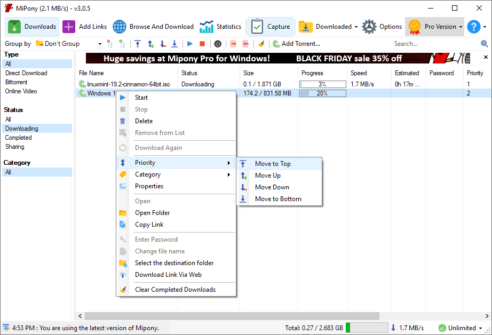
Task: Click the red left-arrow toolbar icon
Action: (245, 44)
